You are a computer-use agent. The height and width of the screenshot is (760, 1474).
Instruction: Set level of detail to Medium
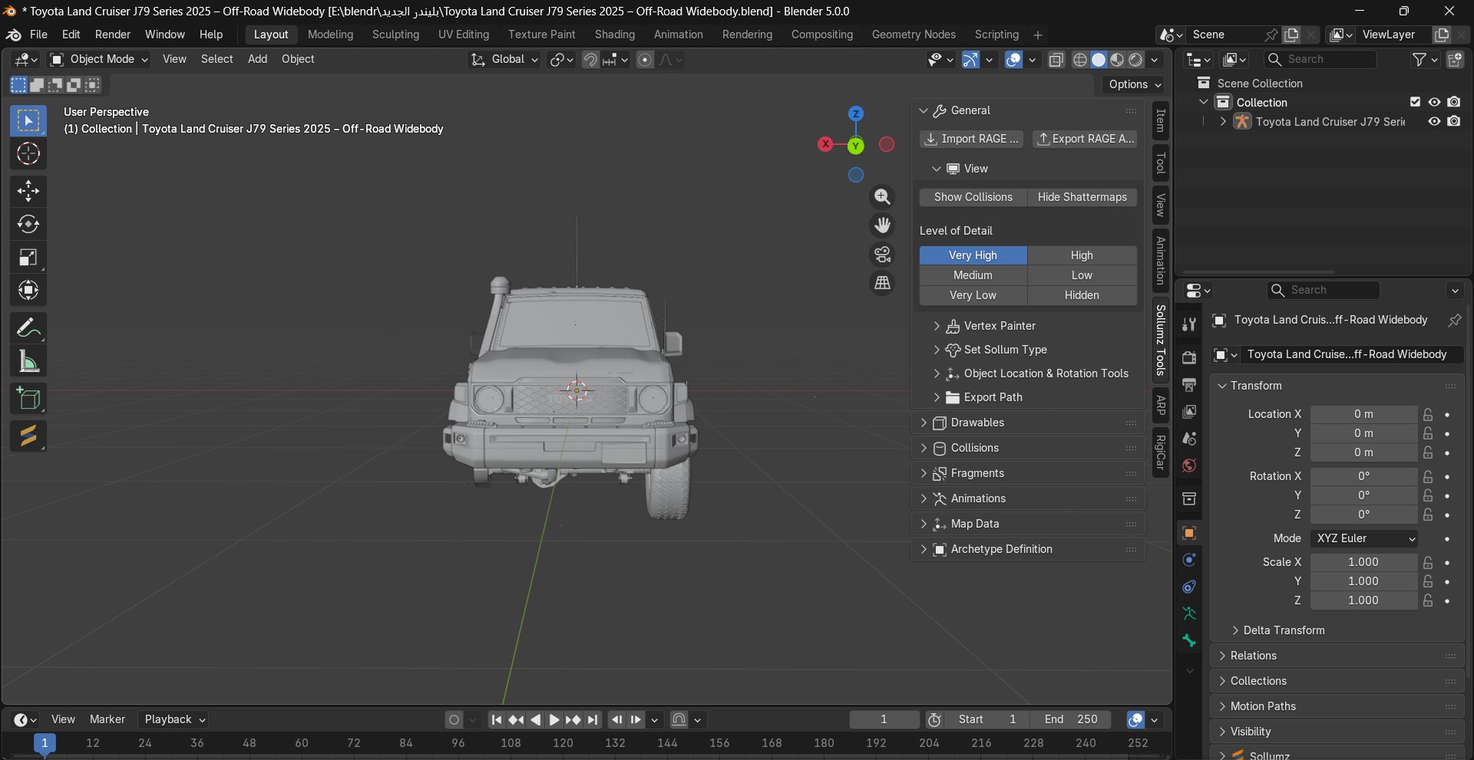973,275
